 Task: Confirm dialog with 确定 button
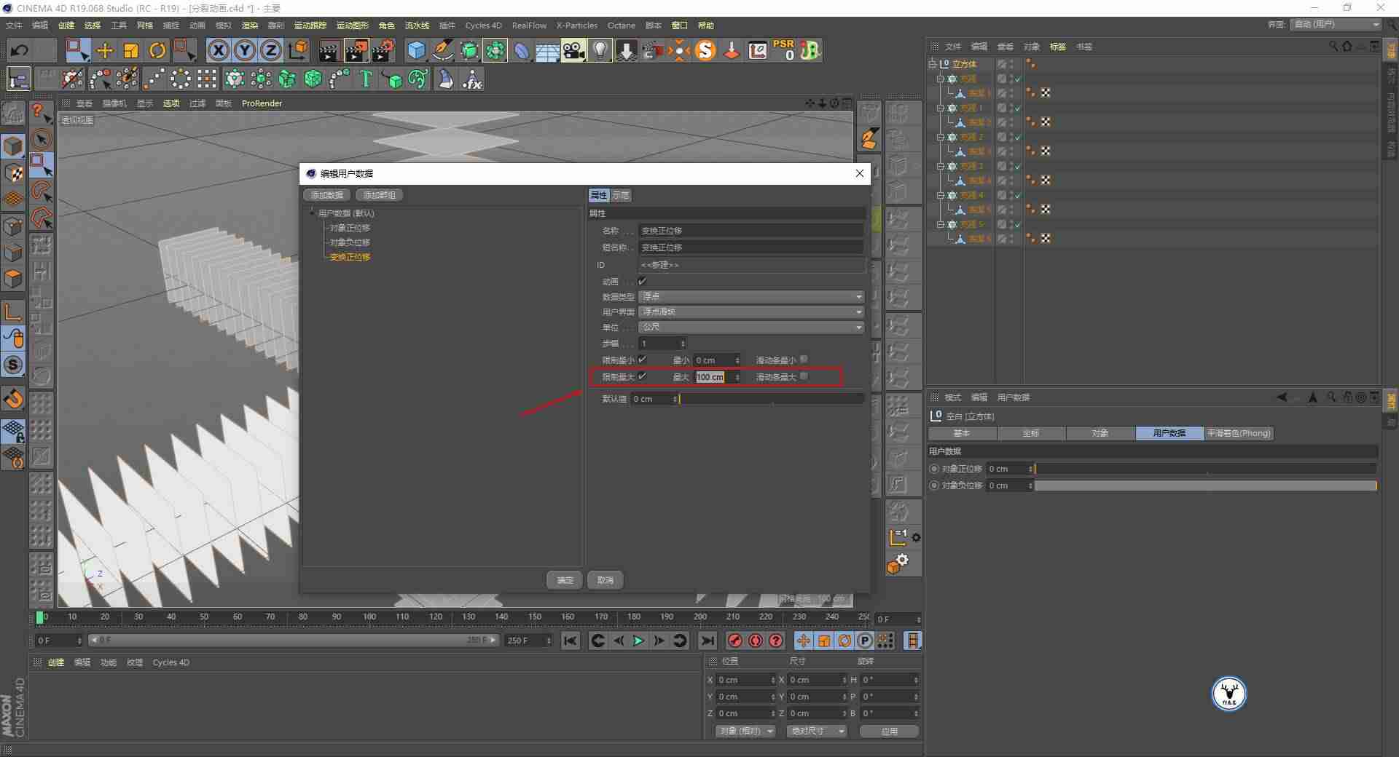coord(565,580)
